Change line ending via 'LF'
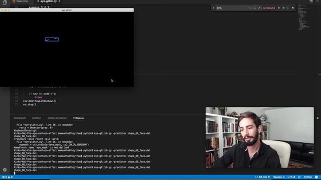The width and height of the screenshot is (321, 180). click(299, 177)
